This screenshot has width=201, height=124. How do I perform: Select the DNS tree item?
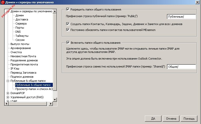(18, 32)
